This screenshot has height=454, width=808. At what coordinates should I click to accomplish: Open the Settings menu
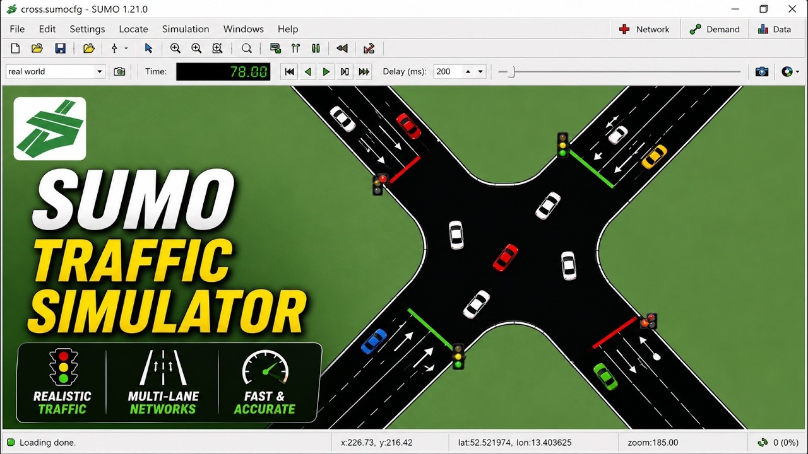point(87,29)
